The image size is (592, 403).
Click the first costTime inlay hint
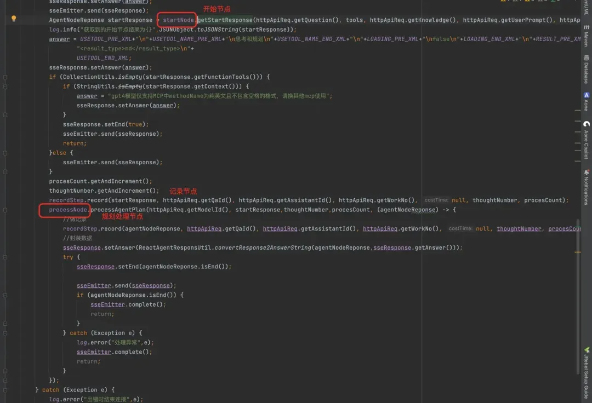pos(436,200)
